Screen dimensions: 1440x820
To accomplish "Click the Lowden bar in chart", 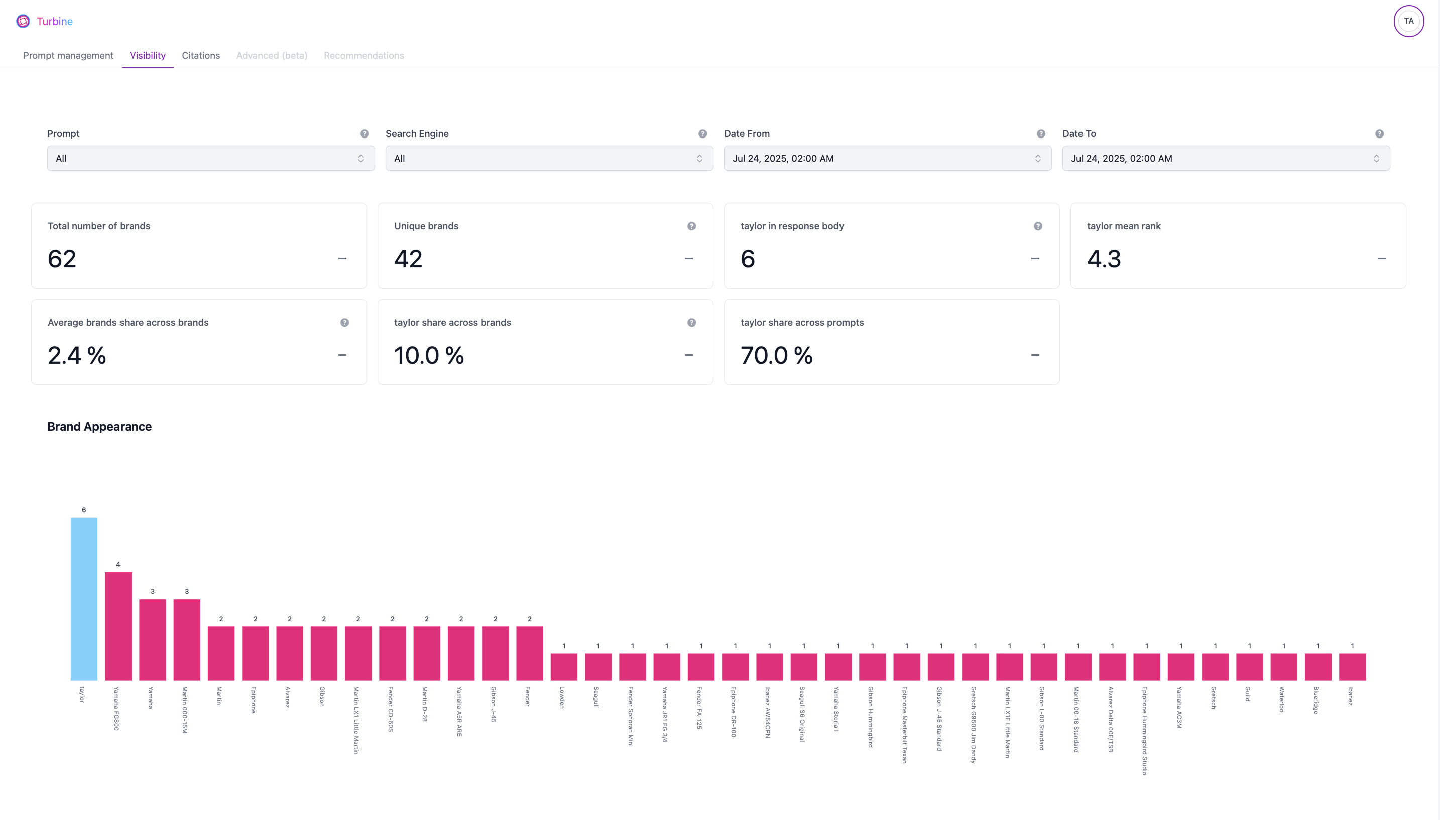I will [x=564, y=667].
